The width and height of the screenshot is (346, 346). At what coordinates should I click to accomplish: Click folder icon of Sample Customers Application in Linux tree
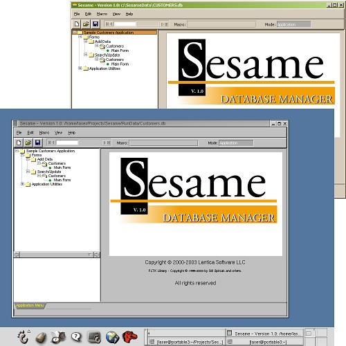click(x=22, y=151)
